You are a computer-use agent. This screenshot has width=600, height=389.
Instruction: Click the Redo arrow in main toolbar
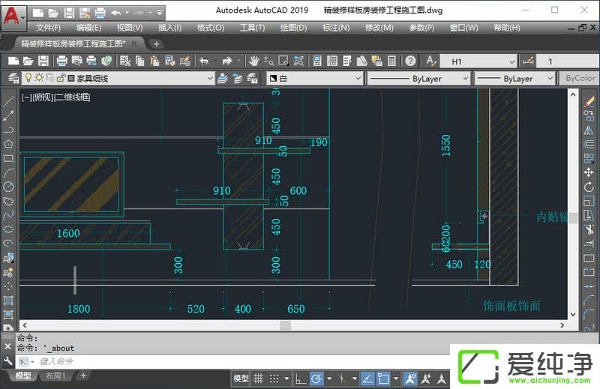227,61
